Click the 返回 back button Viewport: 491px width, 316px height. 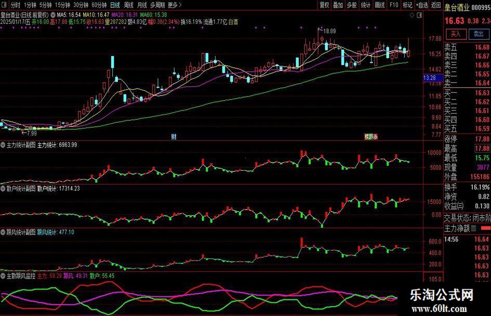tap(436, 5)
